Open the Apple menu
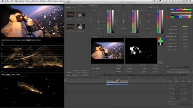193x108 pixels. 3,1
